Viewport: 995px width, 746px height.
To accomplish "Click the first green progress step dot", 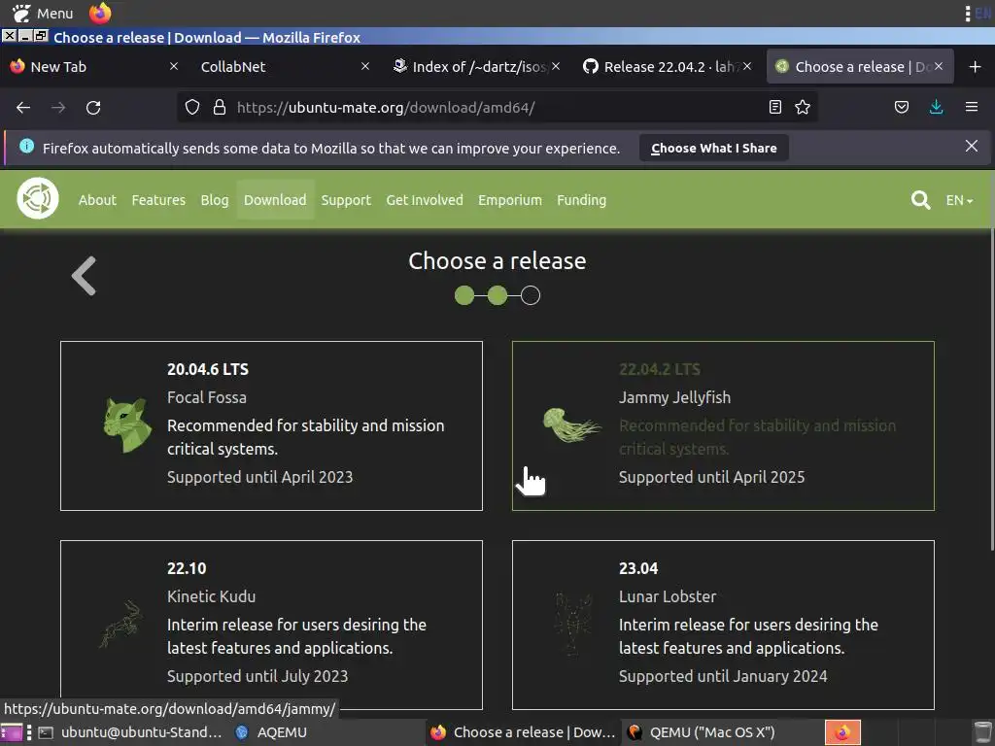I will pyautogui.click(x=464, y=295).
